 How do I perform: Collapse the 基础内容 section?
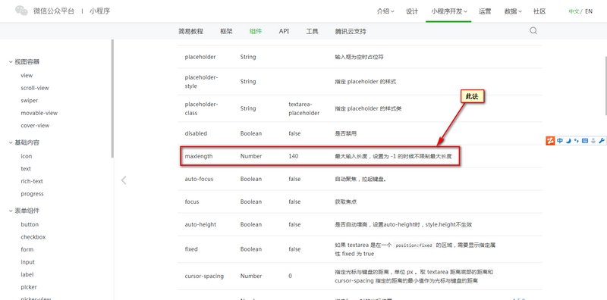coord(24,142)
